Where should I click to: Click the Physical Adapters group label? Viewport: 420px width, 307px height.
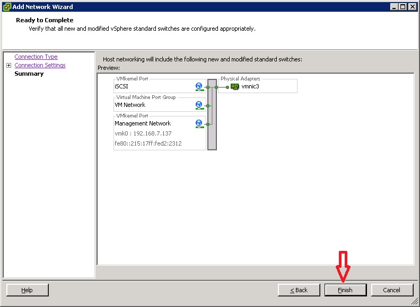coord(240,79)
